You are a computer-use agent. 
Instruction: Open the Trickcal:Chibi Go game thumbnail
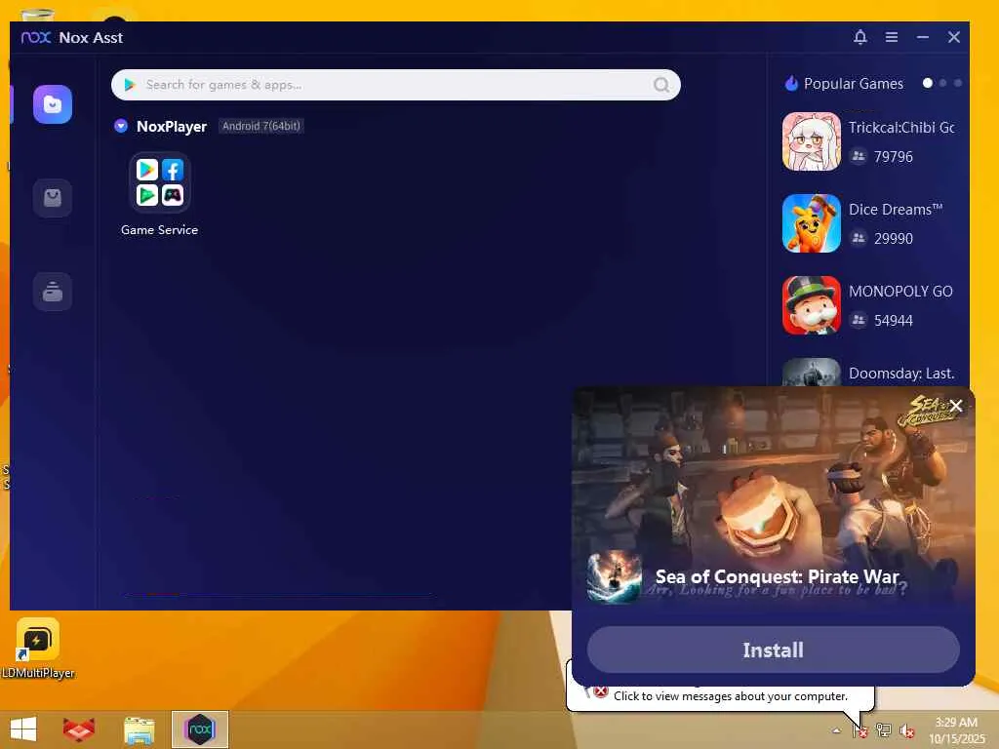[812, 141]
